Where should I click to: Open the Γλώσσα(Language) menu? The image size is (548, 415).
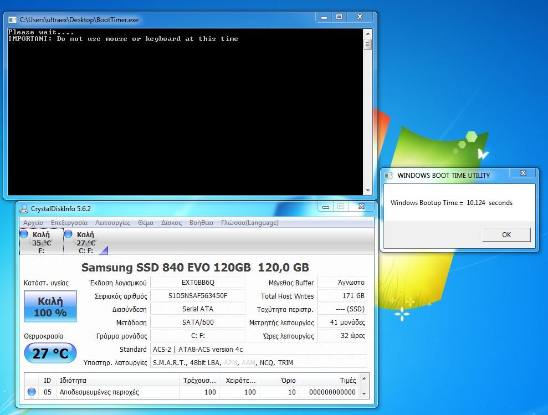click(x=249, y=223)
